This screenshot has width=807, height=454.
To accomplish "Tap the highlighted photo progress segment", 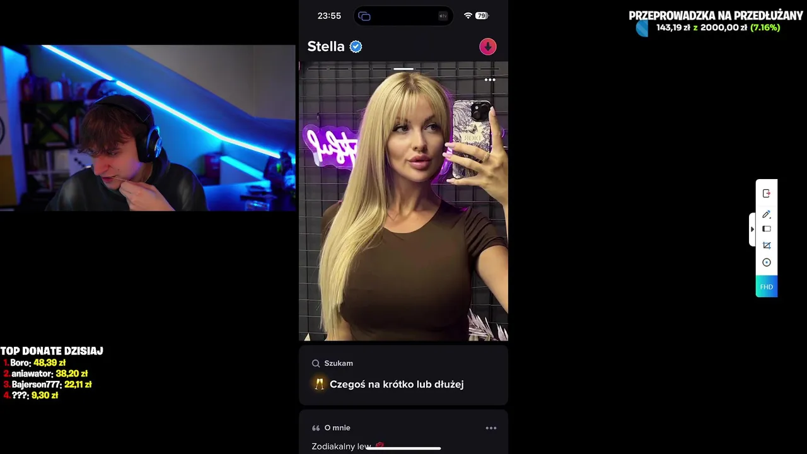I will pos(403,69).
